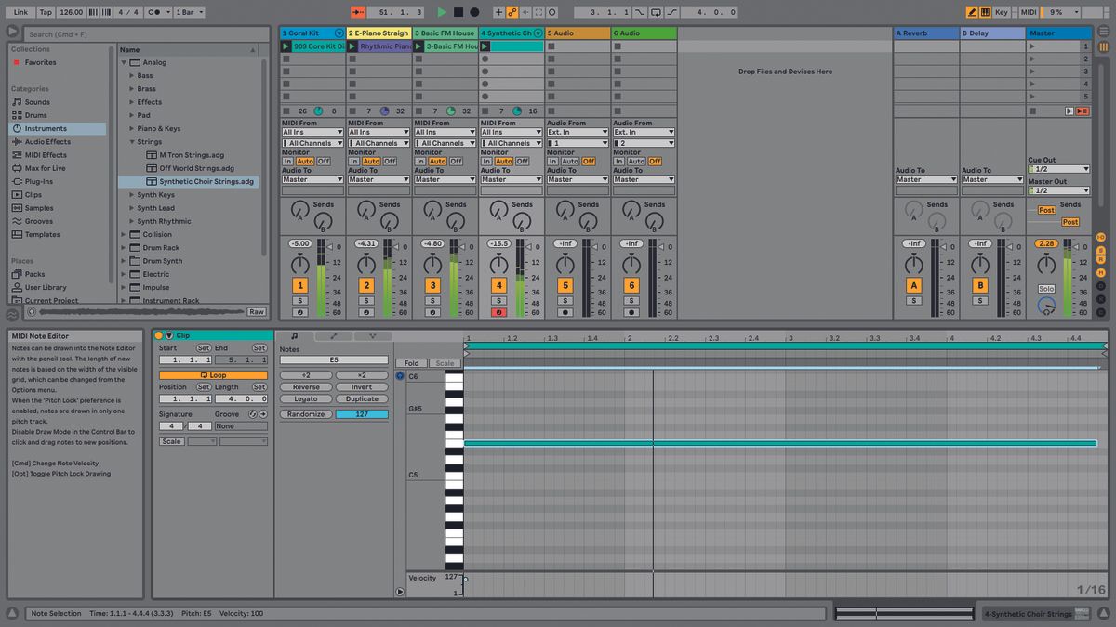Click the MIDI Arrangement Overdub plus icon

click(x=498, y=12)
